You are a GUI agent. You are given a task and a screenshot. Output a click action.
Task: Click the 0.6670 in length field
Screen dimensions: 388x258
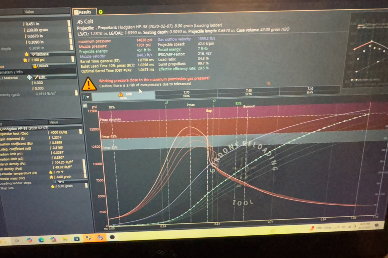click(35, 36)
